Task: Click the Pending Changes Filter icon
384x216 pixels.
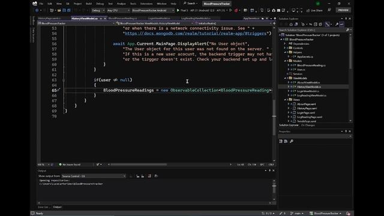Action: point(303,24)
